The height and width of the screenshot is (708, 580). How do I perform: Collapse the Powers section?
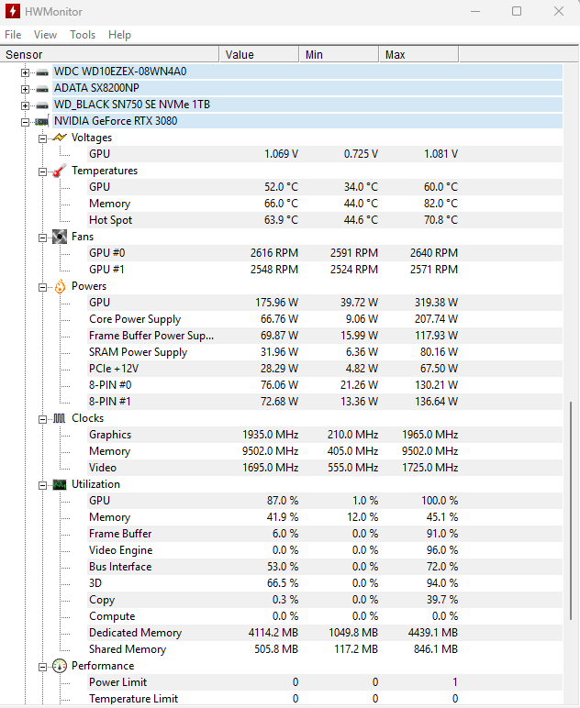click(x=42, y=287)
